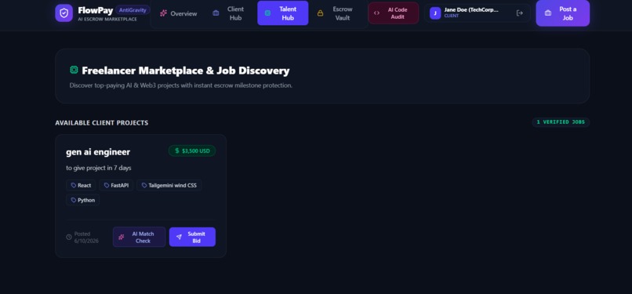Image resolution: width=632 pixels, height=294 pixels.
Task: Click the FlowPay brand name
Action: click(95, 10)
